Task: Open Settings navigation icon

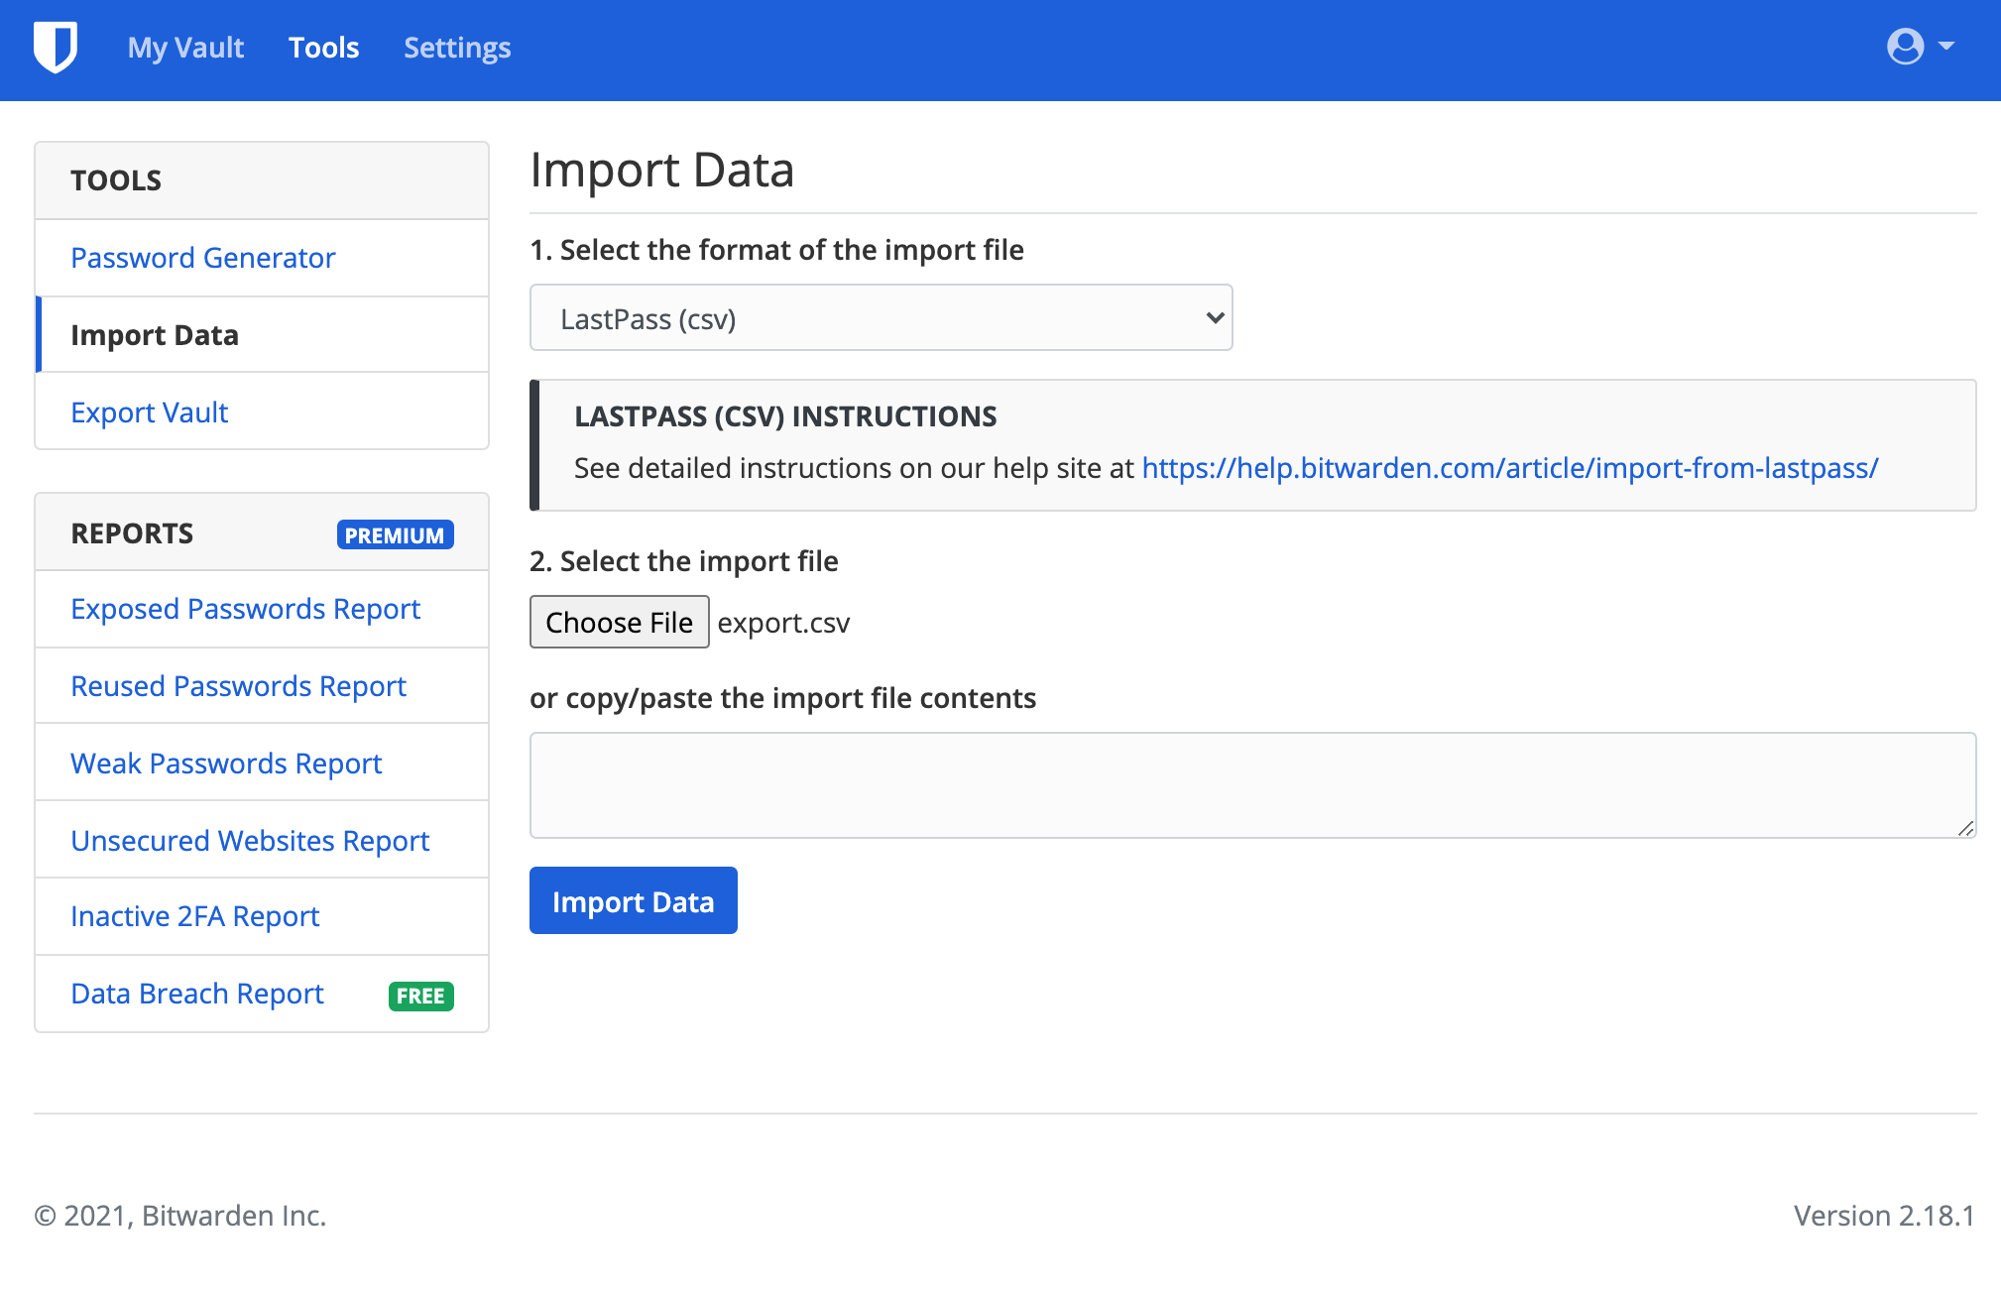Action: pyautogui.click(x=456, y=49)
